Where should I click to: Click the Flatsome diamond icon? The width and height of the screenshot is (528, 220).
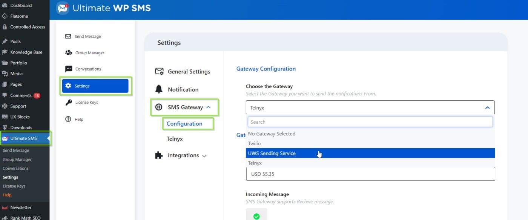pos(5,16)
